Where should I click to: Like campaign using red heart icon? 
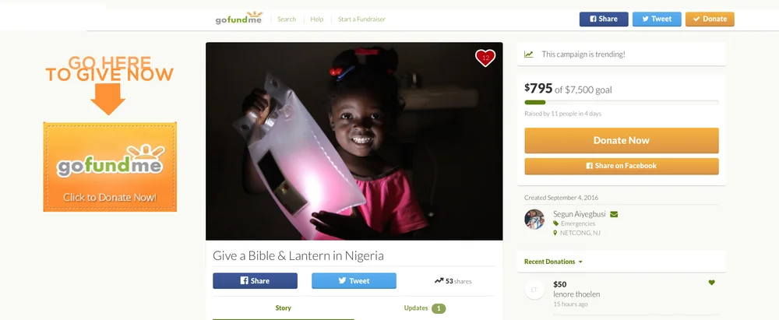485,58
